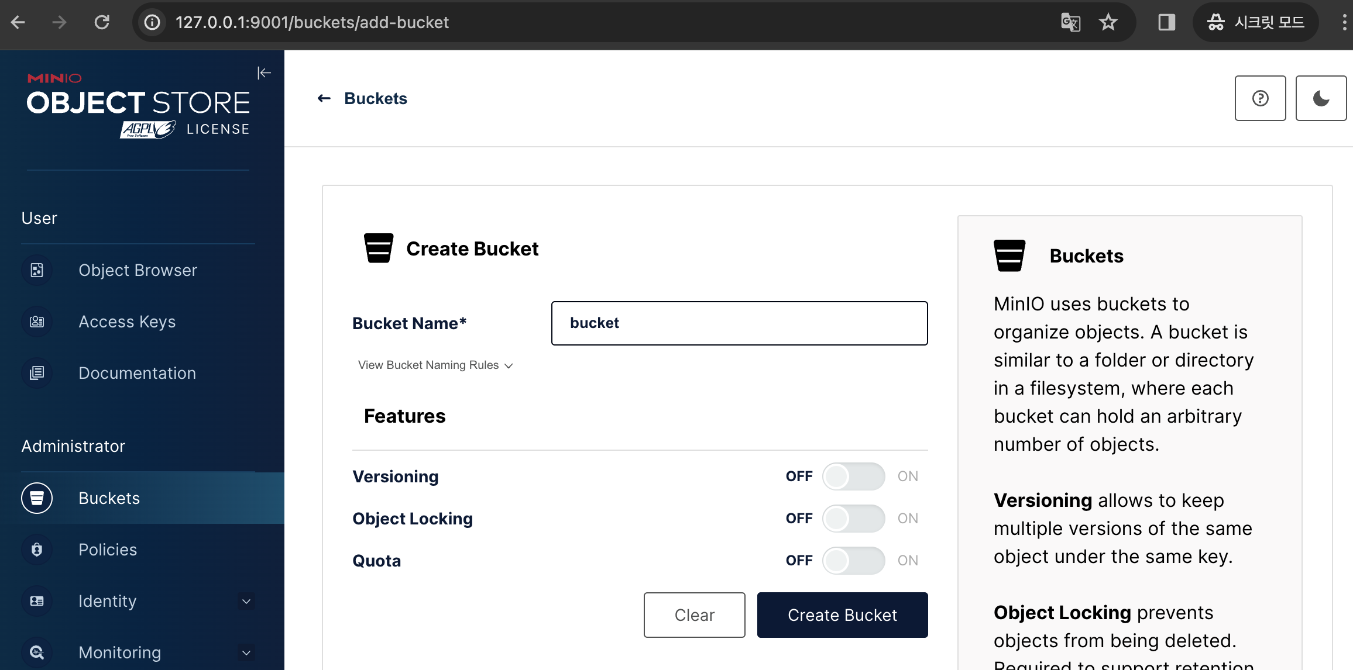The height and width of the screenshot is (670, 1353).
Task: Enable the Versioning toggle
Action: point(853,476)
